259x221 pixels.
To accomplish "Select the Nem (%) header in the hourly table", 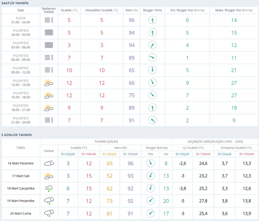I will (x=132, y=10).
